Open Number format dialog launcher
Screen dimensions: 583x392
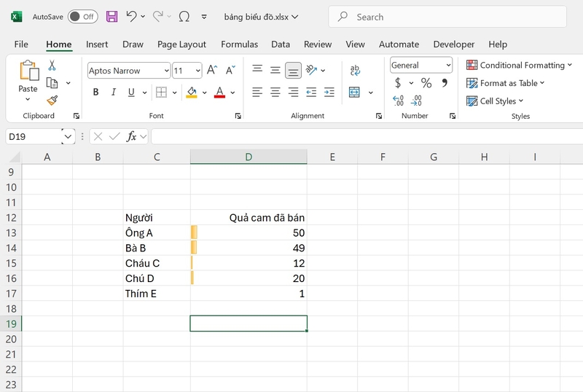tap(453, 116)
